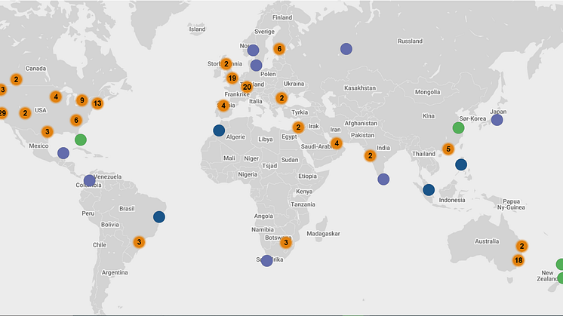
Task: Open the cluster of 6 near Finland
Action: [x=279, y=49]
